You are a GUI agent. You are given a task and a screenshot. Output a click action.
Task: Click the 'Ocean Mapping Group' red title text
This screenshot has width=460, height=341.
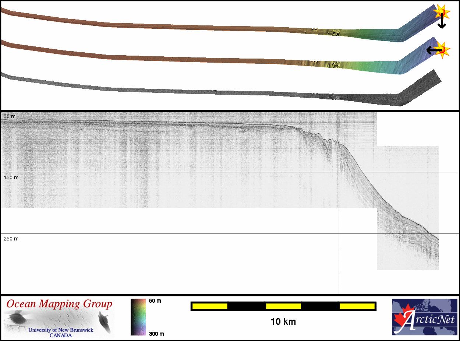[59, 304]
